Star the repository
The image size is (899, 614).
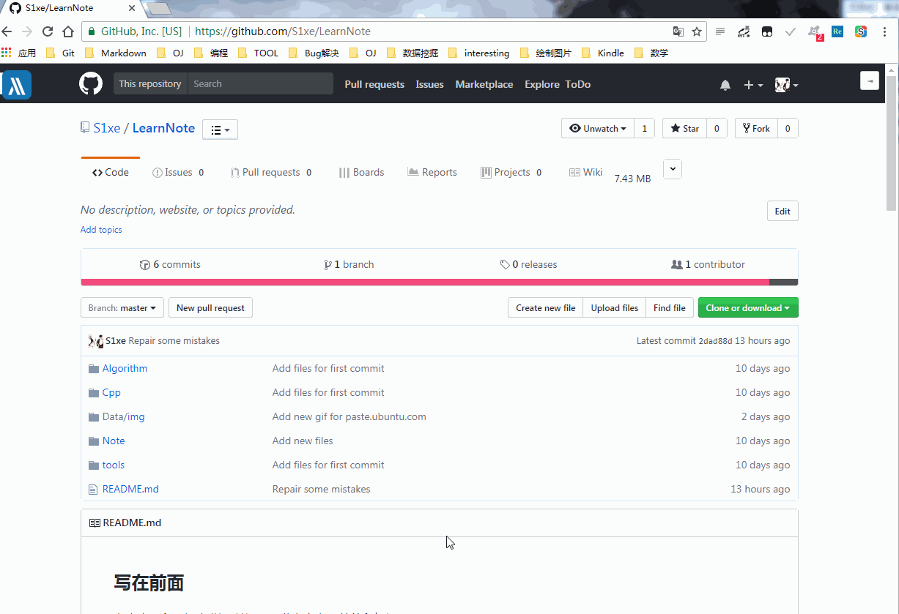click(684, 128)
